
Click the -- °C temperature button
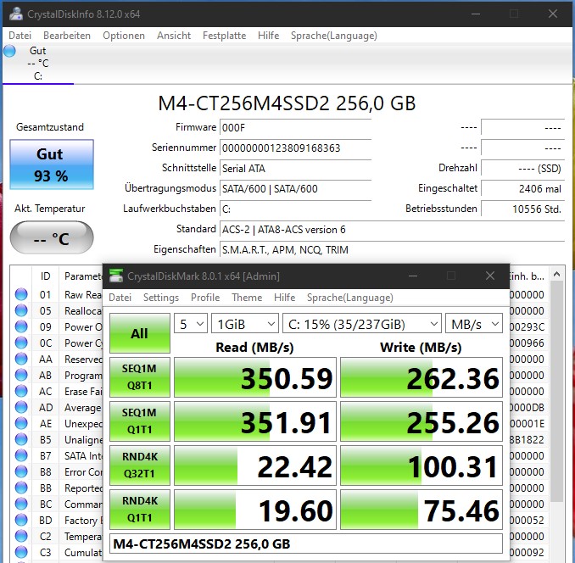[x=52, y=238]
